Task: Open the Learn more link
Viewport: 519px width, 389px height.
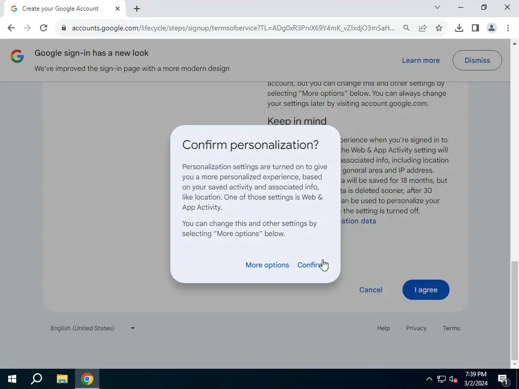Action: (x=421, y=60)
